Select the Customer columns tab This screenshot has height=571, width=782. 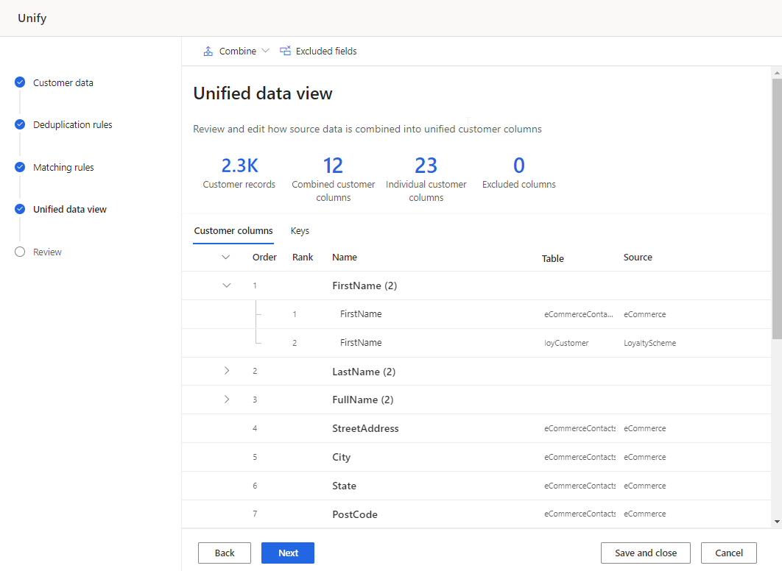point(233,230)
